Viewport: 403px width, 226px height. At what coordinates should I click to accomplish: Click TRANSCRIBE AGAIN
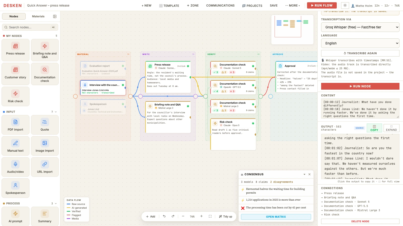(360, 53)
